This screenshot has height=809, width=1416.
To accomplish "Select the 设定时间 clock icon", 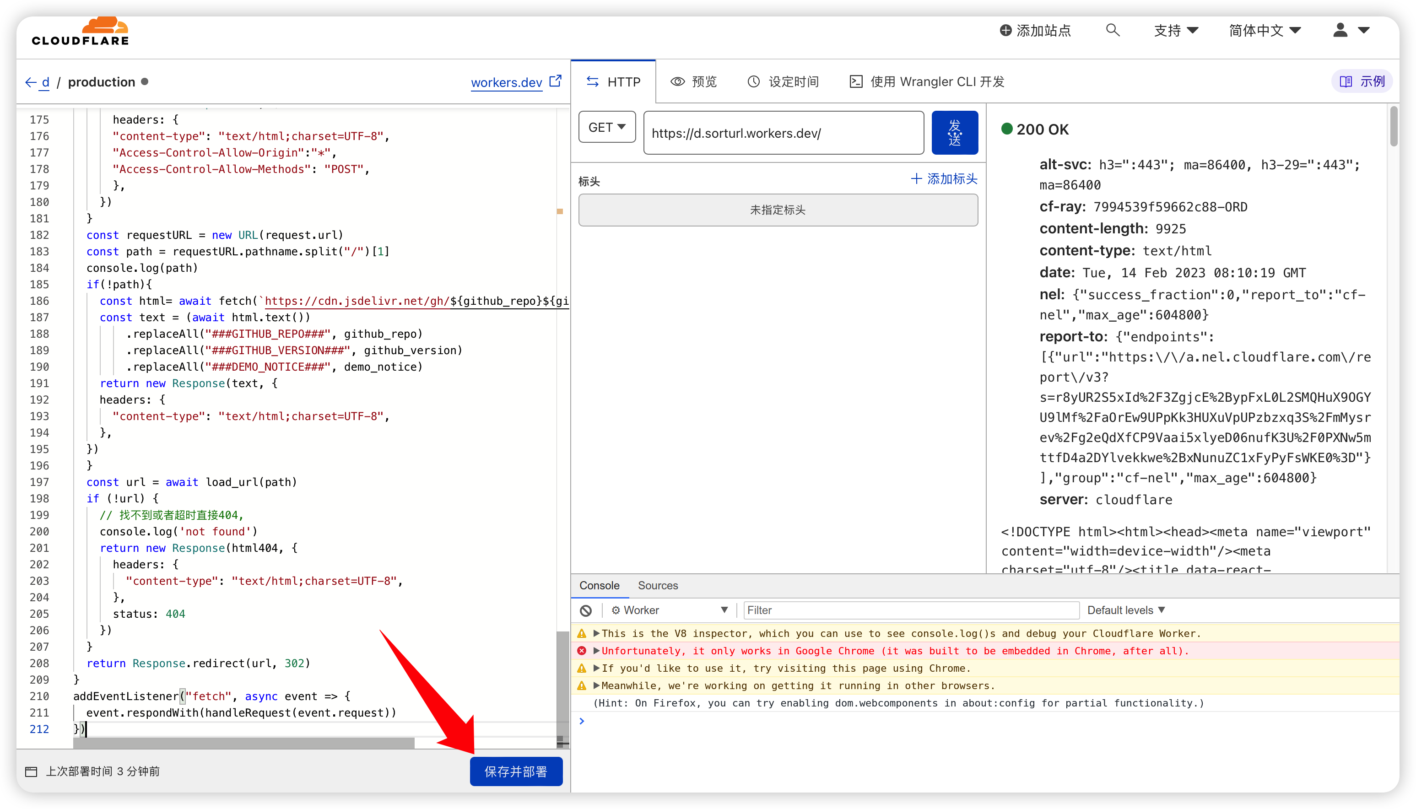I will click(753, 81).
